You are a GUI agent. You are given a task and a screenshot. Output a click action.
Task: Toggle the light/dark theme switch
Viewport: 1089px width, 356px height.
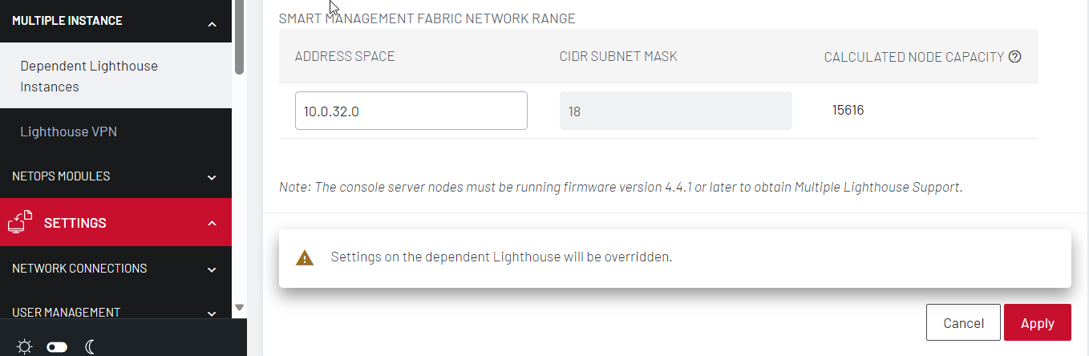57,346
